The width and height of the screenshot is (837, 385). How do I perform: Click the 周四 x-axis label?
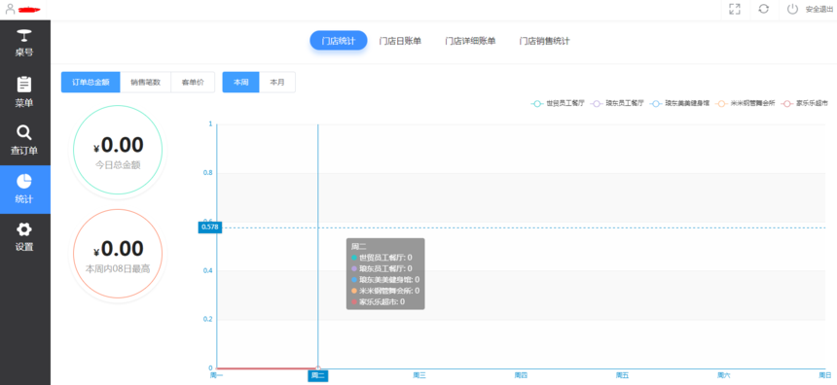tap(521, 375)
